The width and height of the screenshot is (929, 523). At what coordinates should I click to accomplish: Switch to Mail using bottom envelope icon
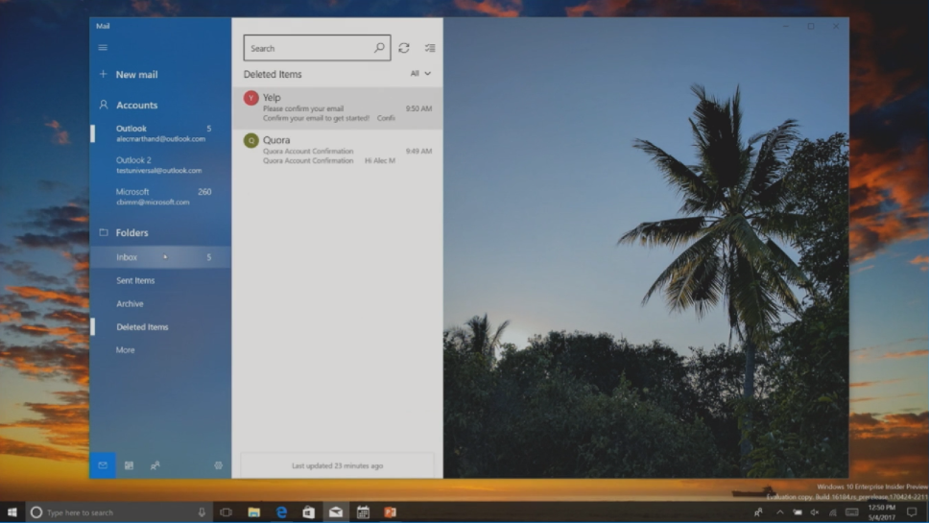[x=103, y=465]
